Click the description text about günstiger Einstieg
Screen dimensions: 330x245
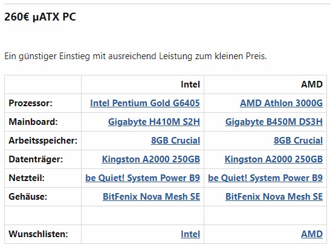tap(135, 56)
